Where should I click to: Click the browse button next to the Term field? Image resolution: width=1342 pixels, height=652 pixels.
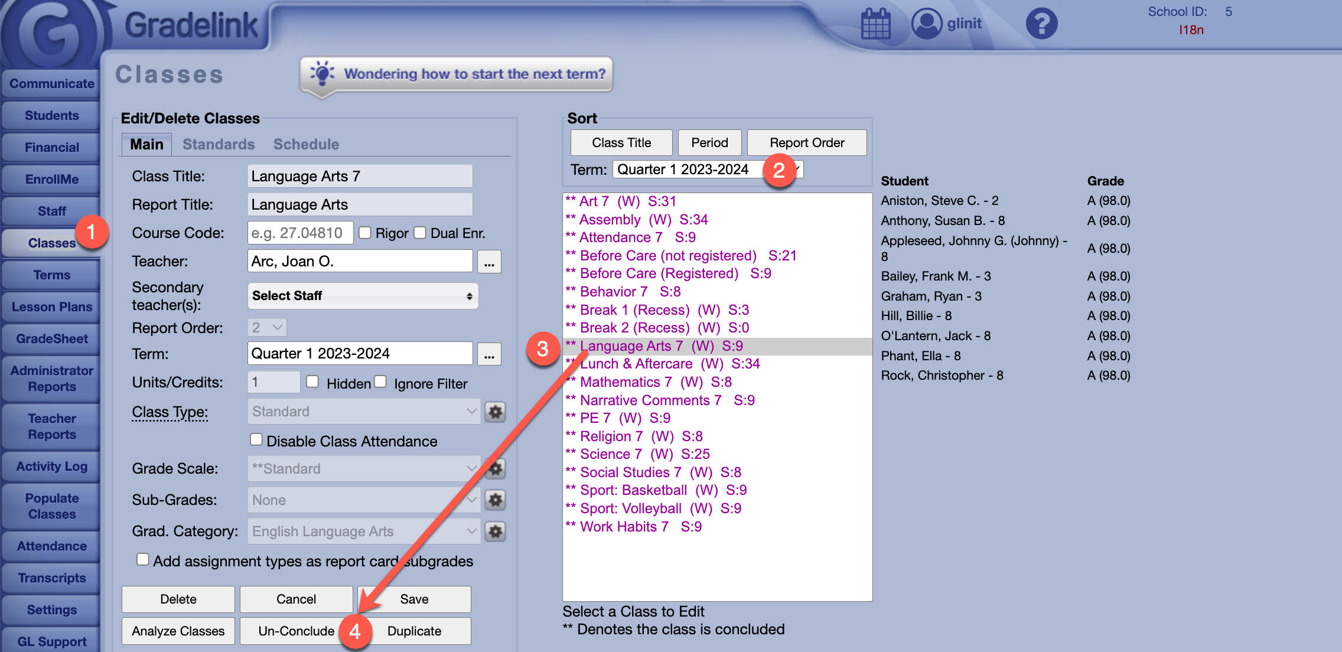tap(489, 353)
